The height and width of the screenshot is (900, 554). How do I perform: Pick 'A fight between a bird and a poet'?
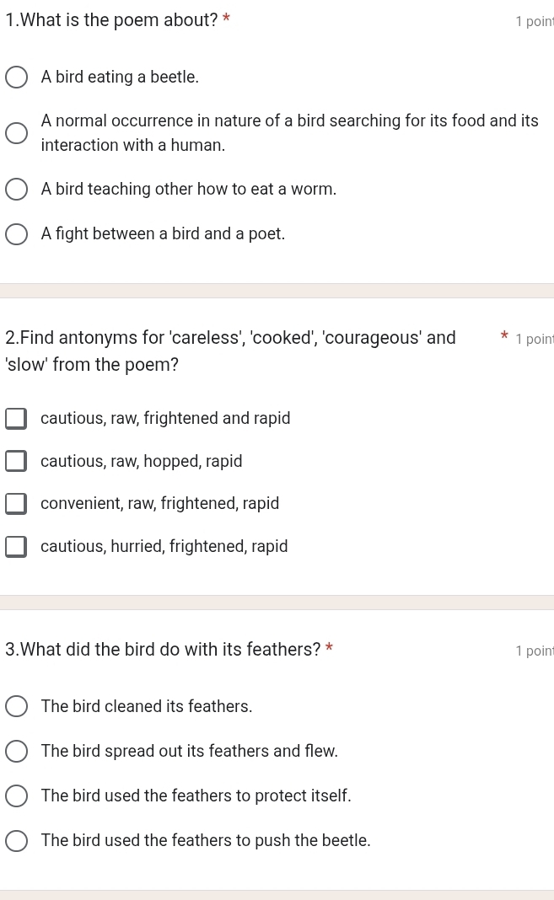pyautogui.click(x=17, y=234)
